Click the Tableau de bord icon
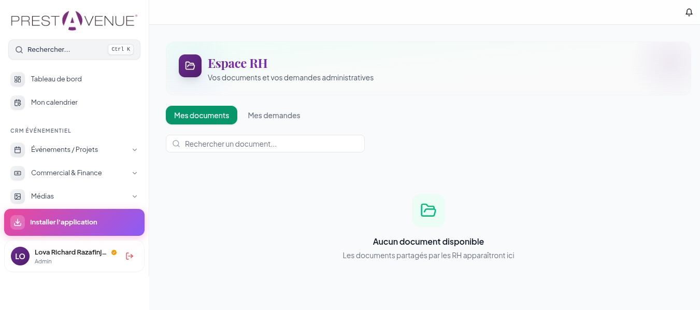Viewport: 700px width, 310px height. tap(18, 79)
